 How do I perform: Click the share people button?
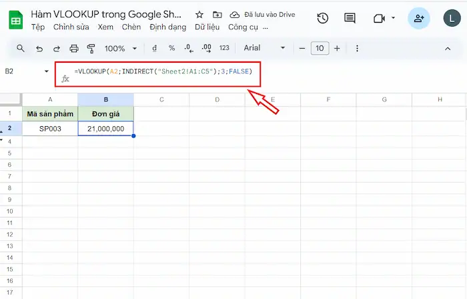[x=418, y=18]
